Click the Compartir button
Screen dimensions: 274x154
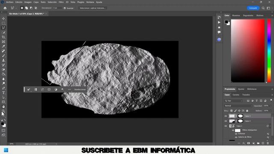253,8
